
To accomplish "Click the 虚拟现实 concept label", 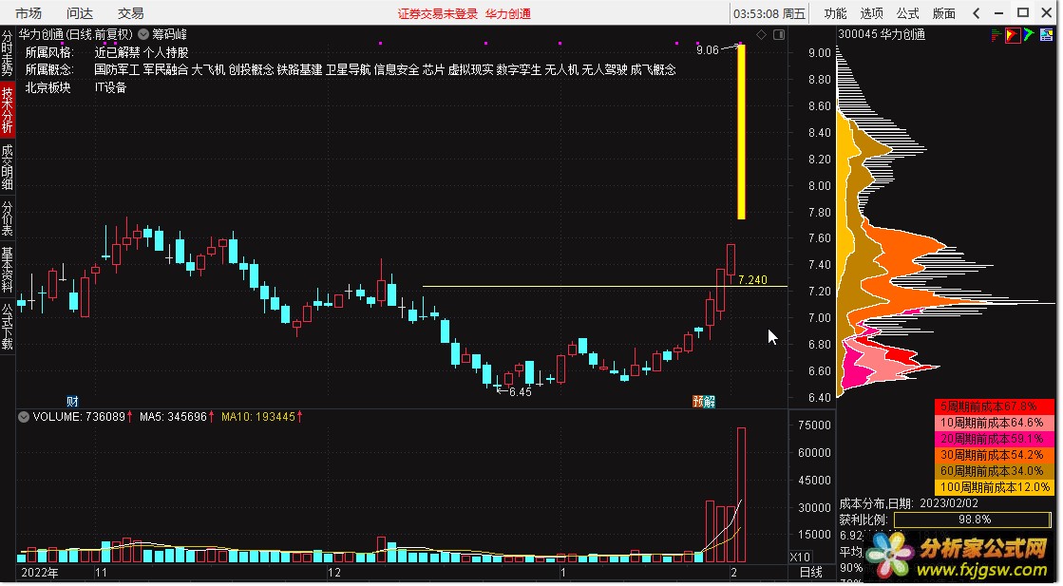I will 470,69.
